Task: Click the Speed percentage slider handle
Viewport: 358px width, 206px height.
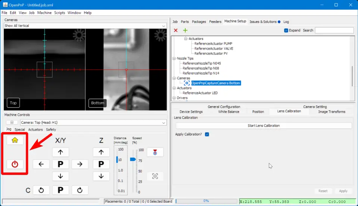Action: pos(133,159)
